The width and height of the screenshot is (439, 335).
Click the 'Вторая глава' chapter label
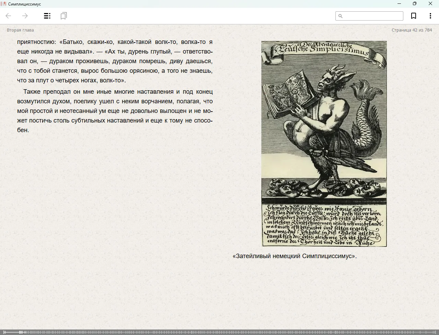(x=20, y=30)
